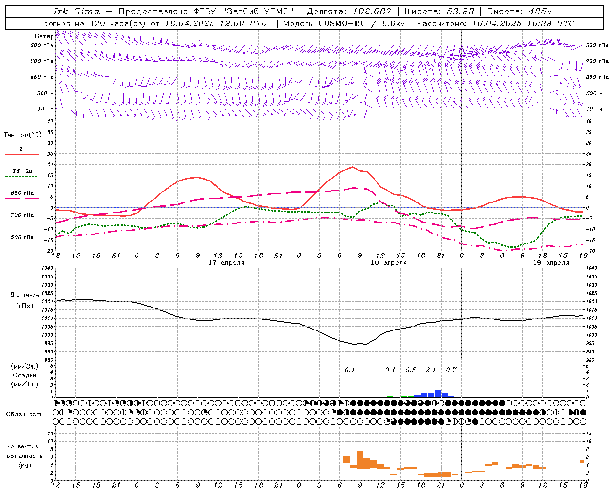Click the 2.1 precipitation amount value

tap(431, 370)
